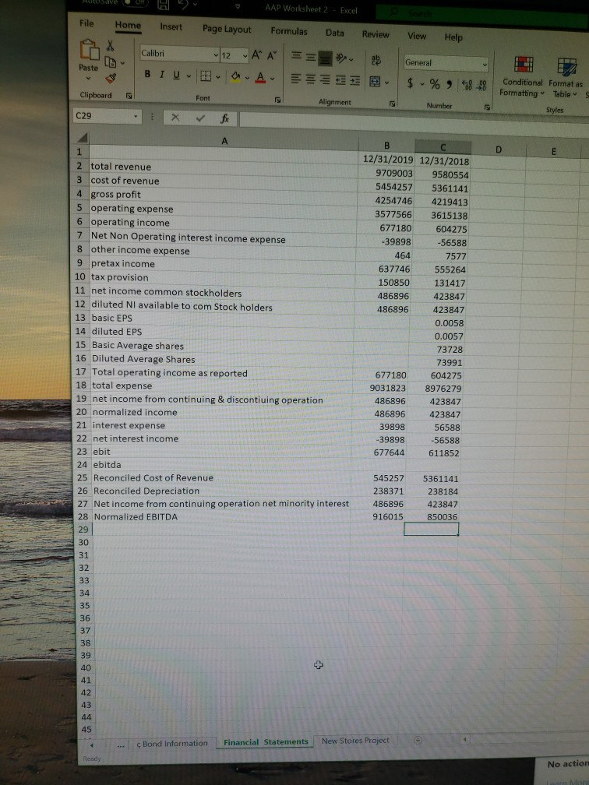
Task: Open the Fill Color dropdown arrow
Action: click(247, 78)
